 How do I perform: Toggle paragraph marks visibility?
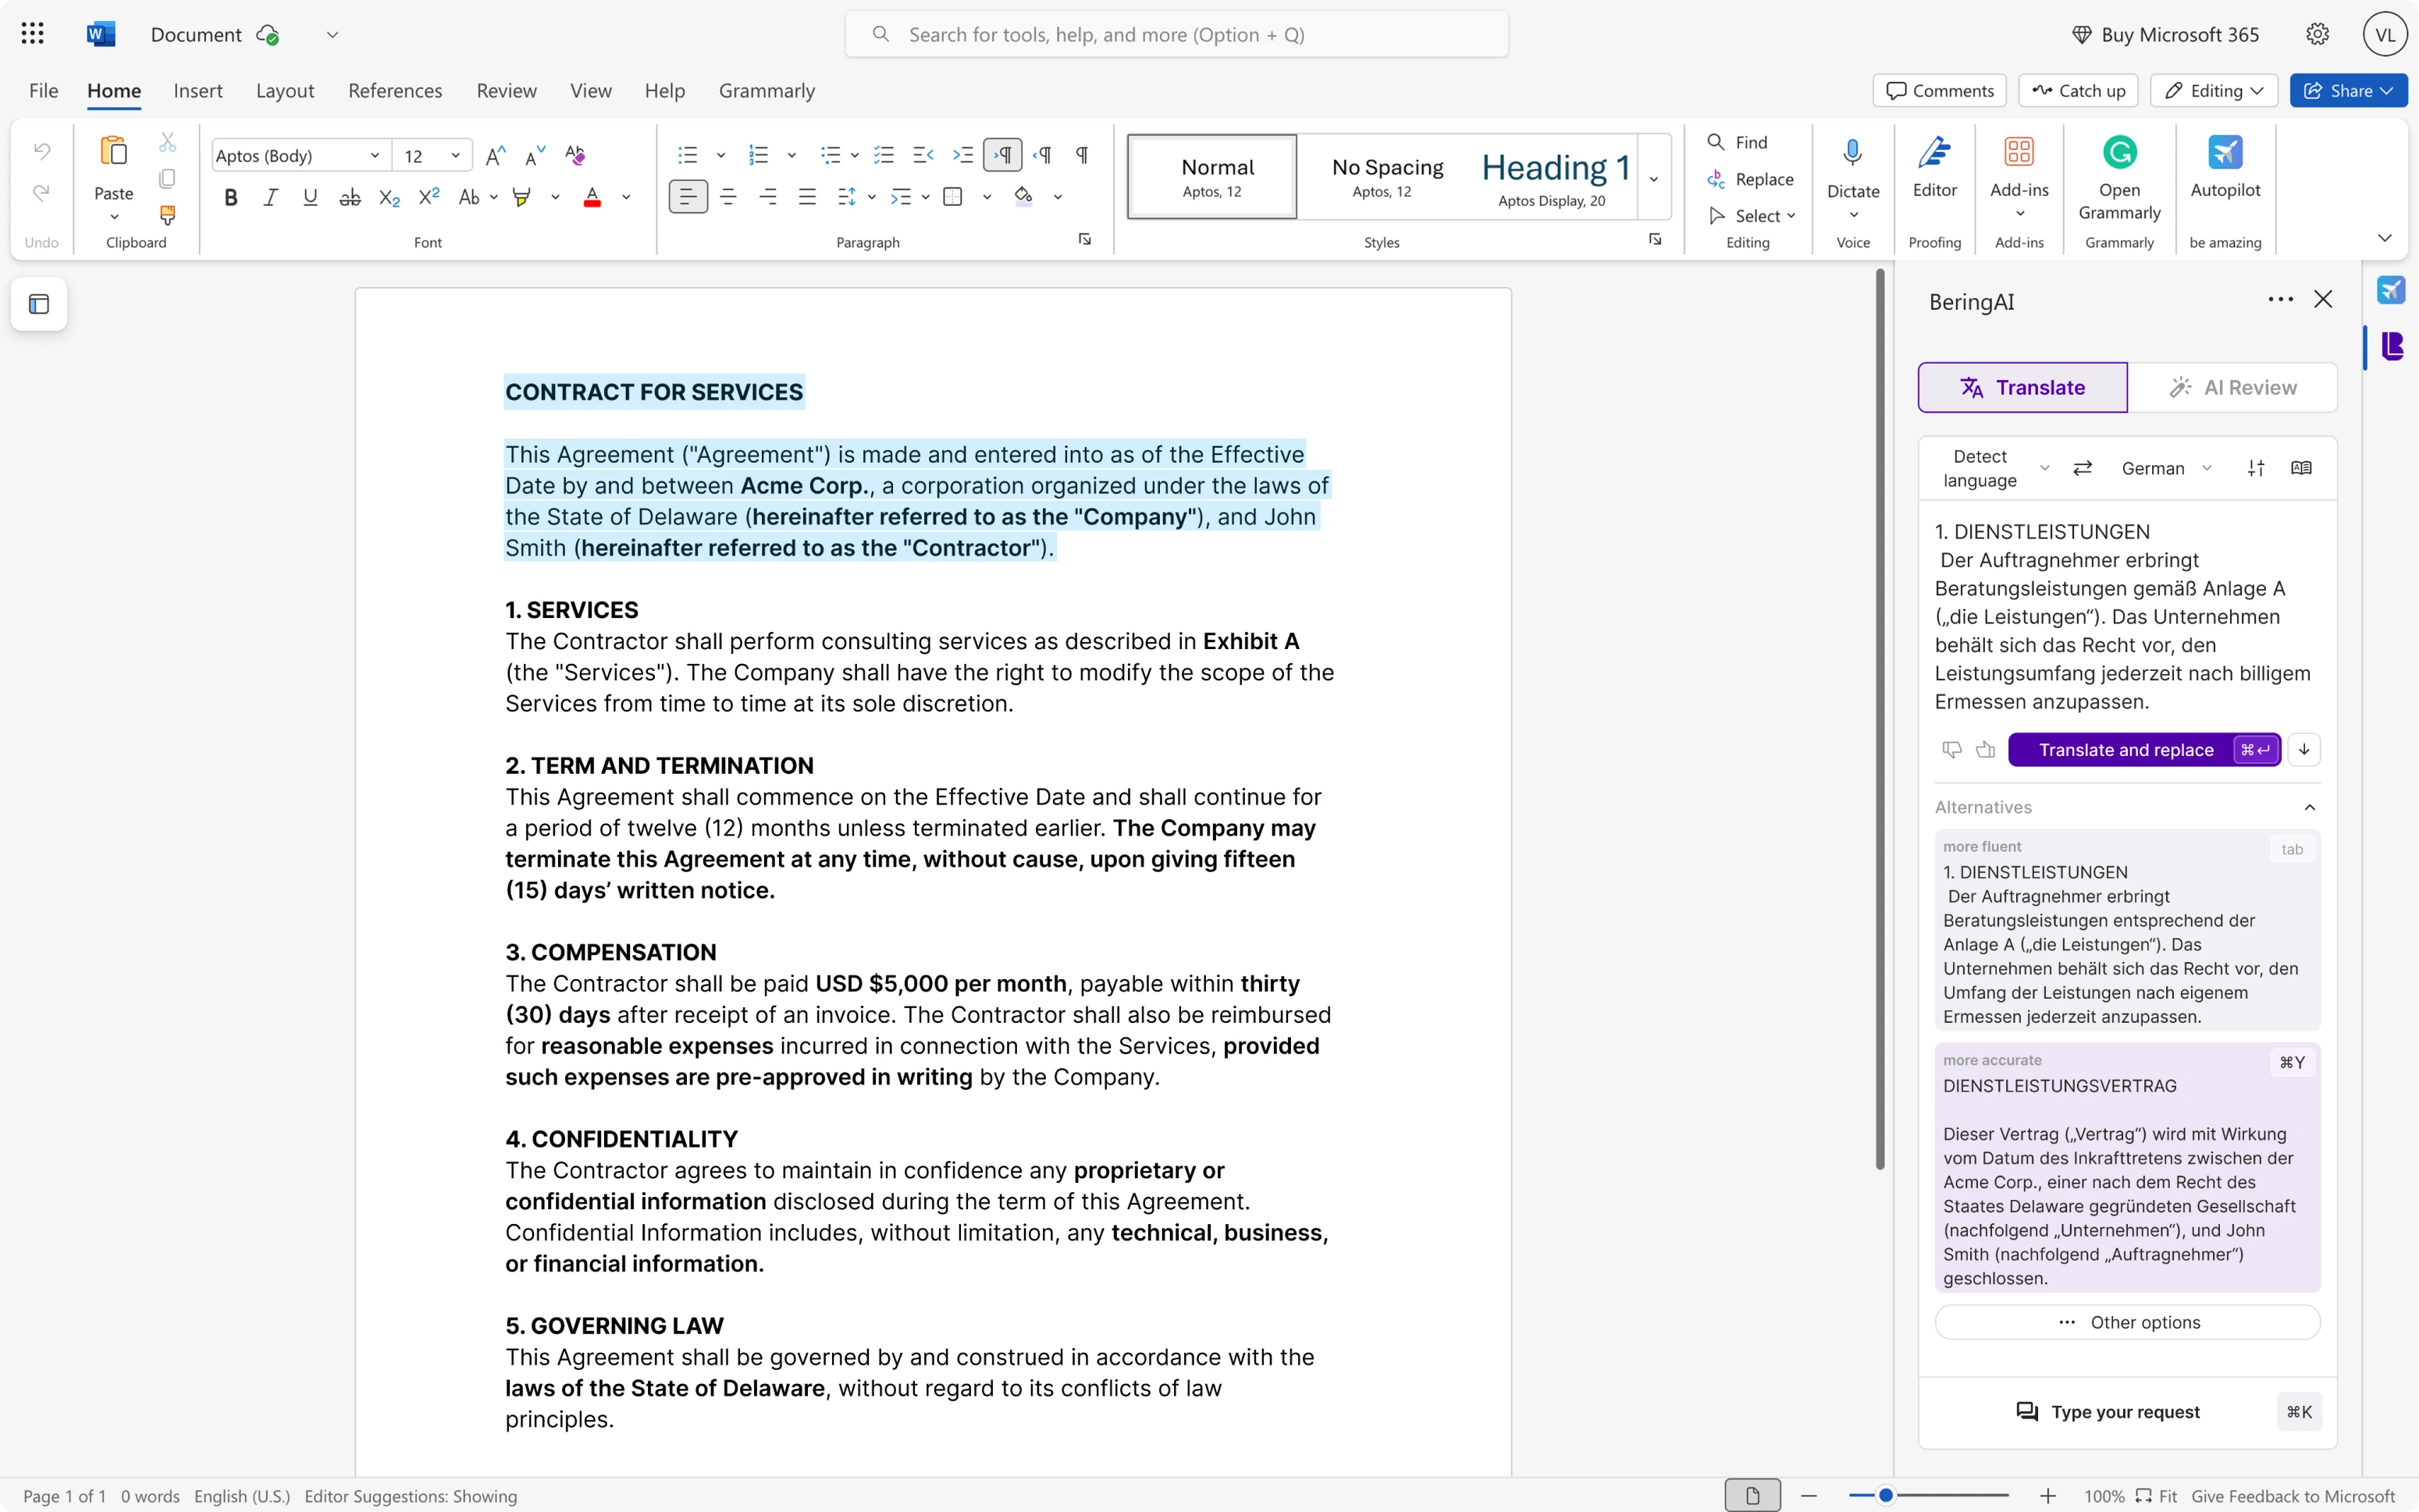click(x=1081, y=155)
